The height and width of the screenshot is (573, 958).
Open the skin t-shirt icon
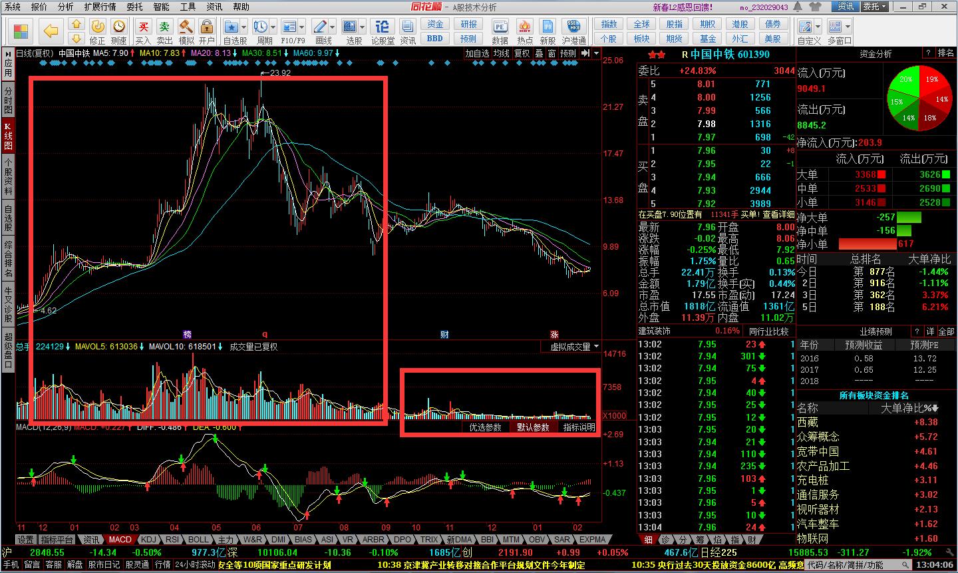816,7
